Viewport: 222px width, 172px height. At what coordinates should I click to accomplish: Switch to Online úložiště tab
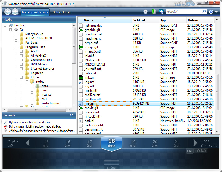coord(62,12)
